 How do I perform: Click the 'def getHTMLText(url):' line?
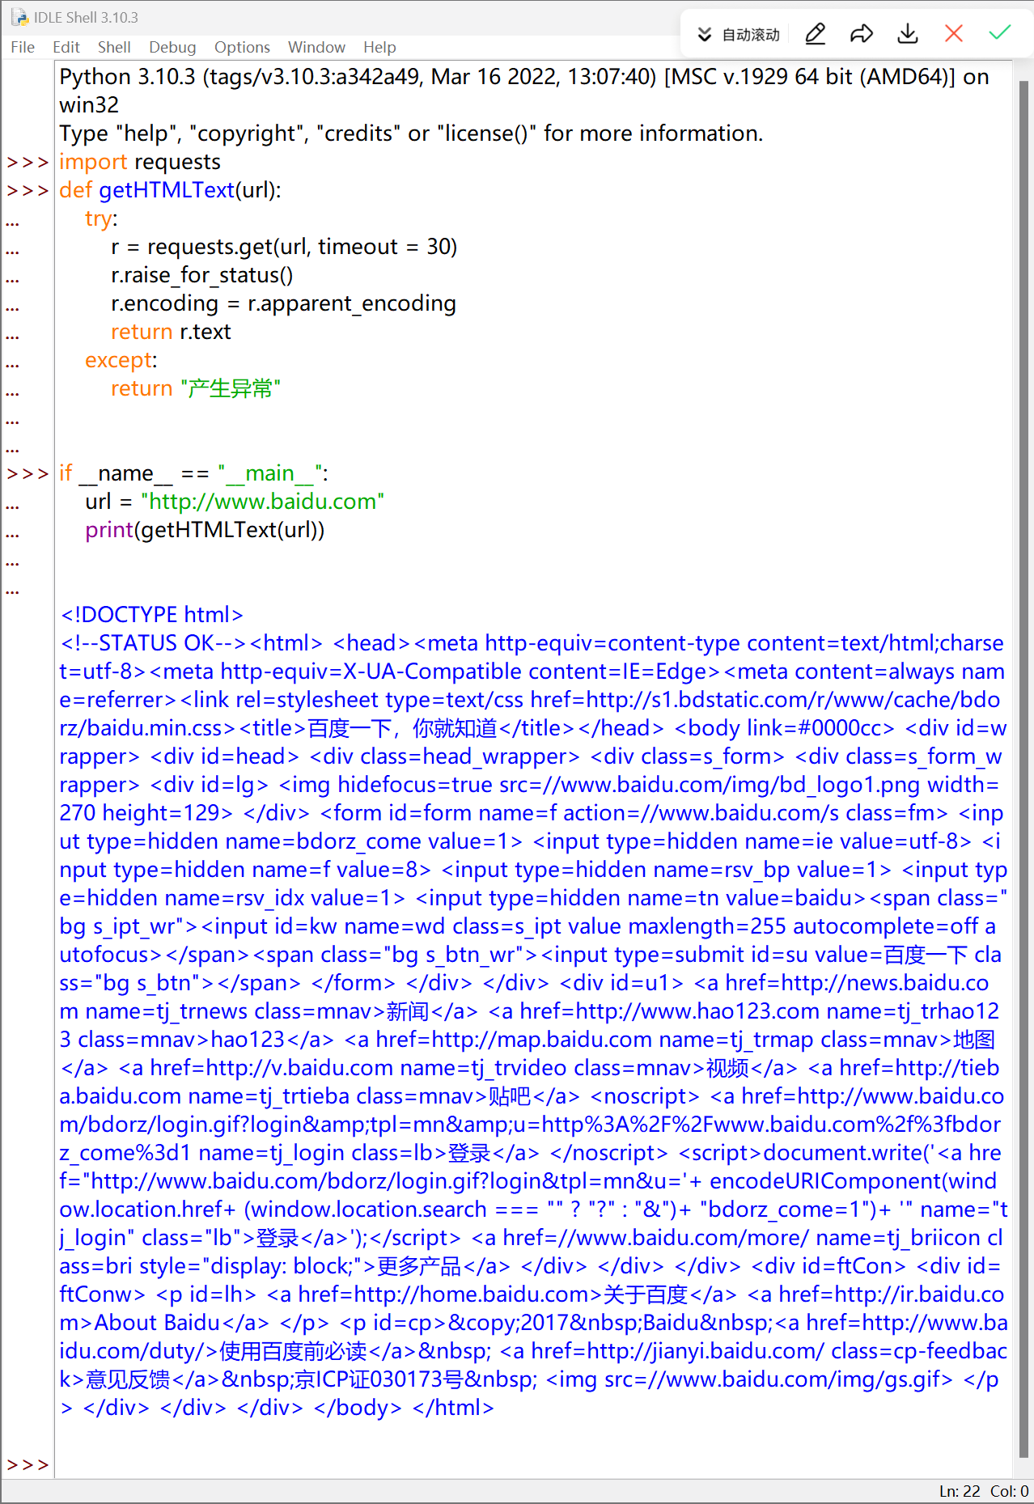pyautogui.click(x=171, y=190)
